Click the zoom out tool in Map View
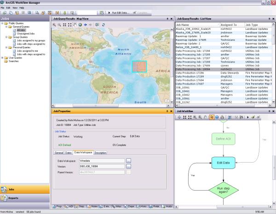Image resolution: width=276 pixels, height=214 pixels. [59, 25]
